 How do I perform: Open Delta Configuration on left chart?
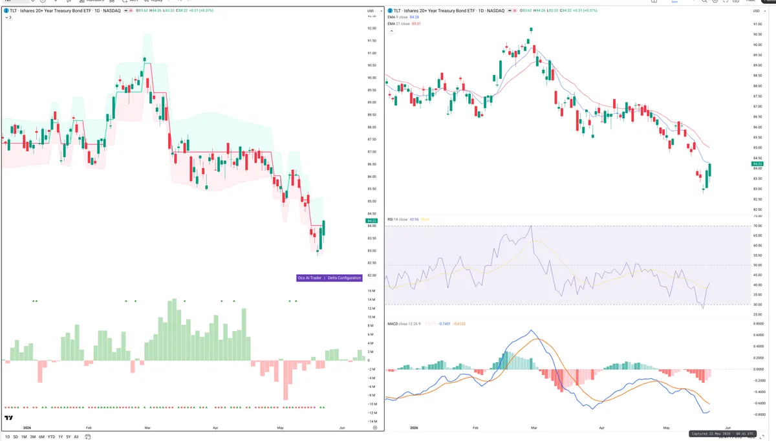(344, 278)
